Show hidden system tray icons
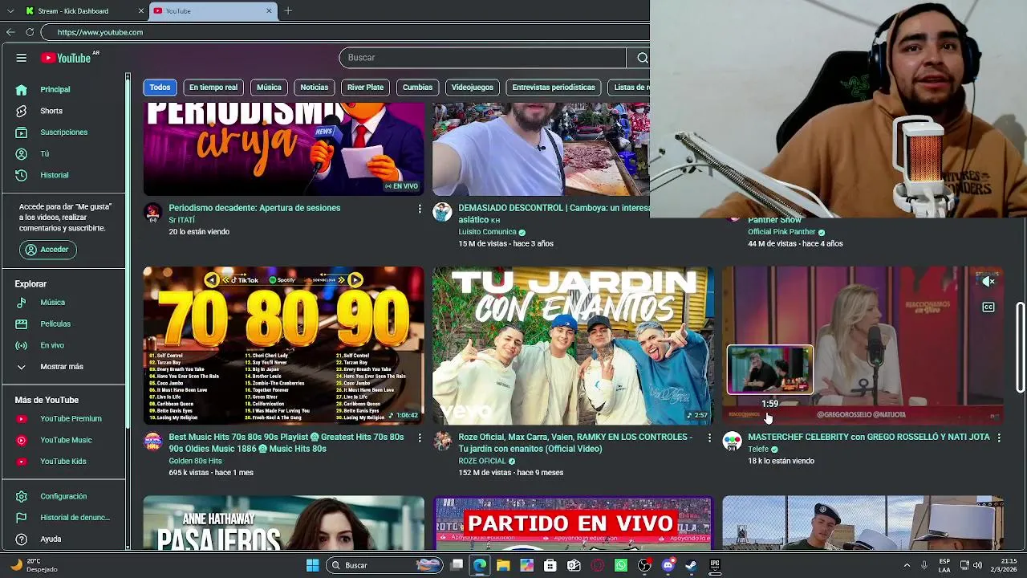The width and height of the screenshot is (1027, 578). pos(907,565)
